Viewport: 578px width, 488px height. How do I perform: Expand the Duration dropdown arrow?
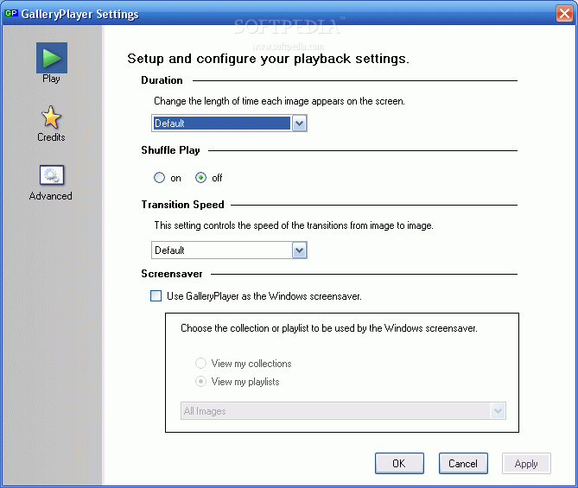[x=299, y=124]
